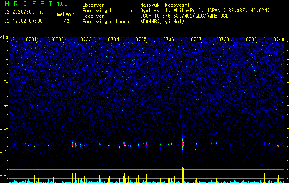Click the 1.1 kHz axis label
The width and height of the screenshot is (289, 183).
(4, 59)
